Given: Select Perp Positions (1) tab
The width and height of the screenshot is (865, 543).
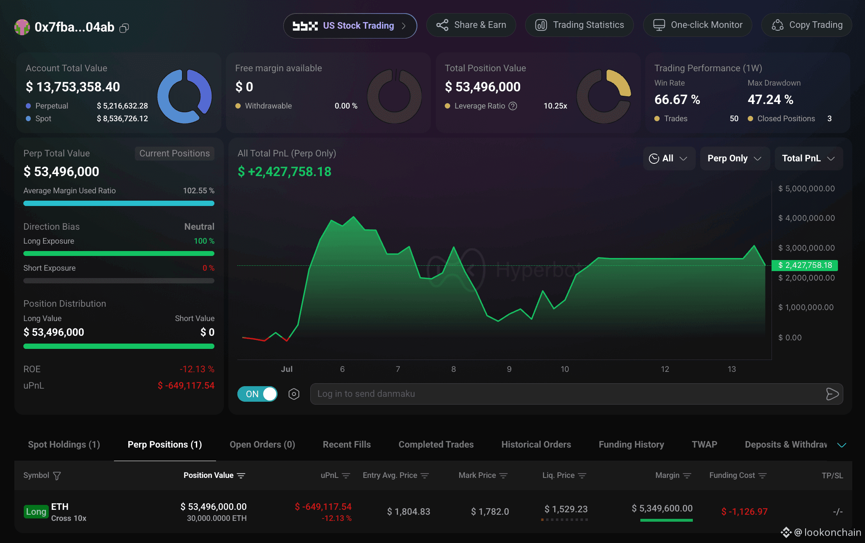Looking at the screenshot, I should 165,445.
